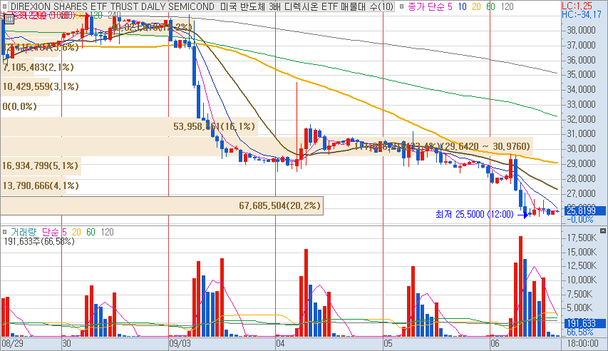This screenshot has width=608, height=351.
Task: Select the volume panel 20-period average legend
Action: [x=76, y=232]
